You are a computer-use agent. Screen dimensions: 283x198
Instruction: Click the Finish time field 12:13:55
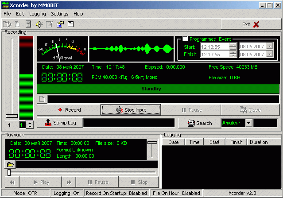(215, 54)
